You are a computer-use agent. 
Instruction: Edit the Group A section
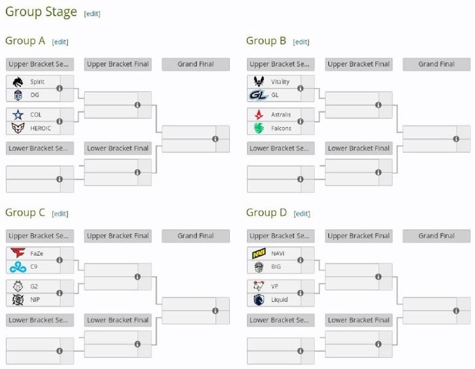pos(60,42)
